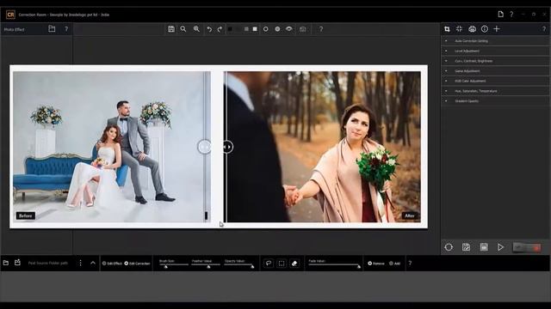Click the zoom in magnifier icon
The width and height of the screenshot is (551, 309).
tap(196, 29)
